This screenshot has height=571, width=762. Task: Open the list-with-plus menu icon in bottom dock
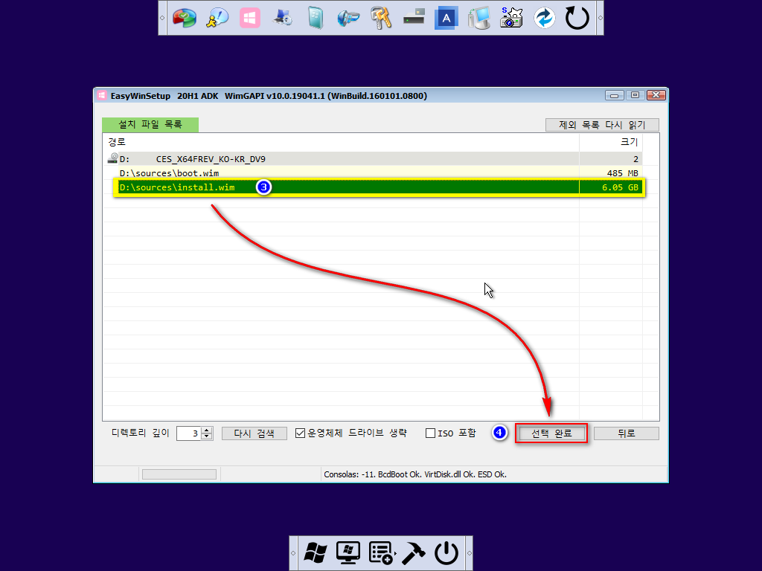(x=381, y=552)
